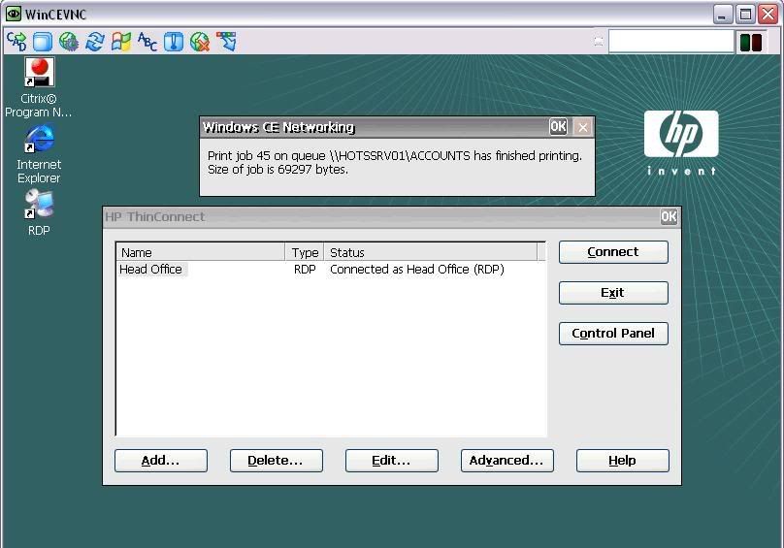Click the ABC send-text toolbar icon

(x=147, y=42)
